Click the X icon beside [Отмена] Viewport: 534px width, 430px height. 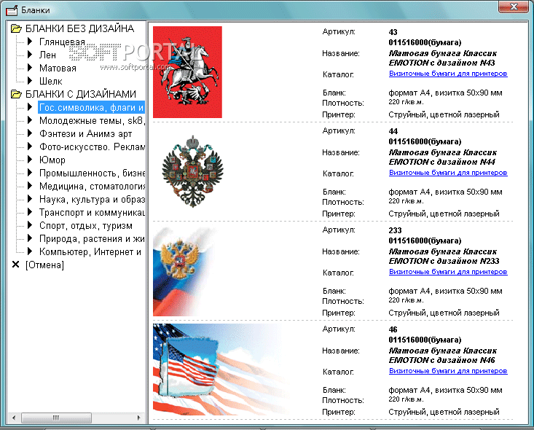point(16,265)
